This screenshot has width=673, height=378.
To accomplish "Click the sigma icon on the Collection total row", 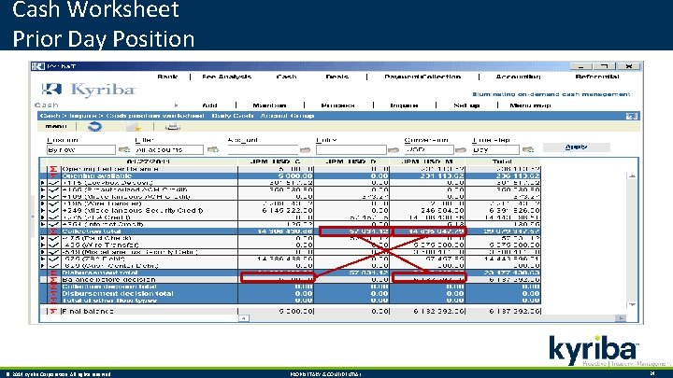I will point(53,231).
